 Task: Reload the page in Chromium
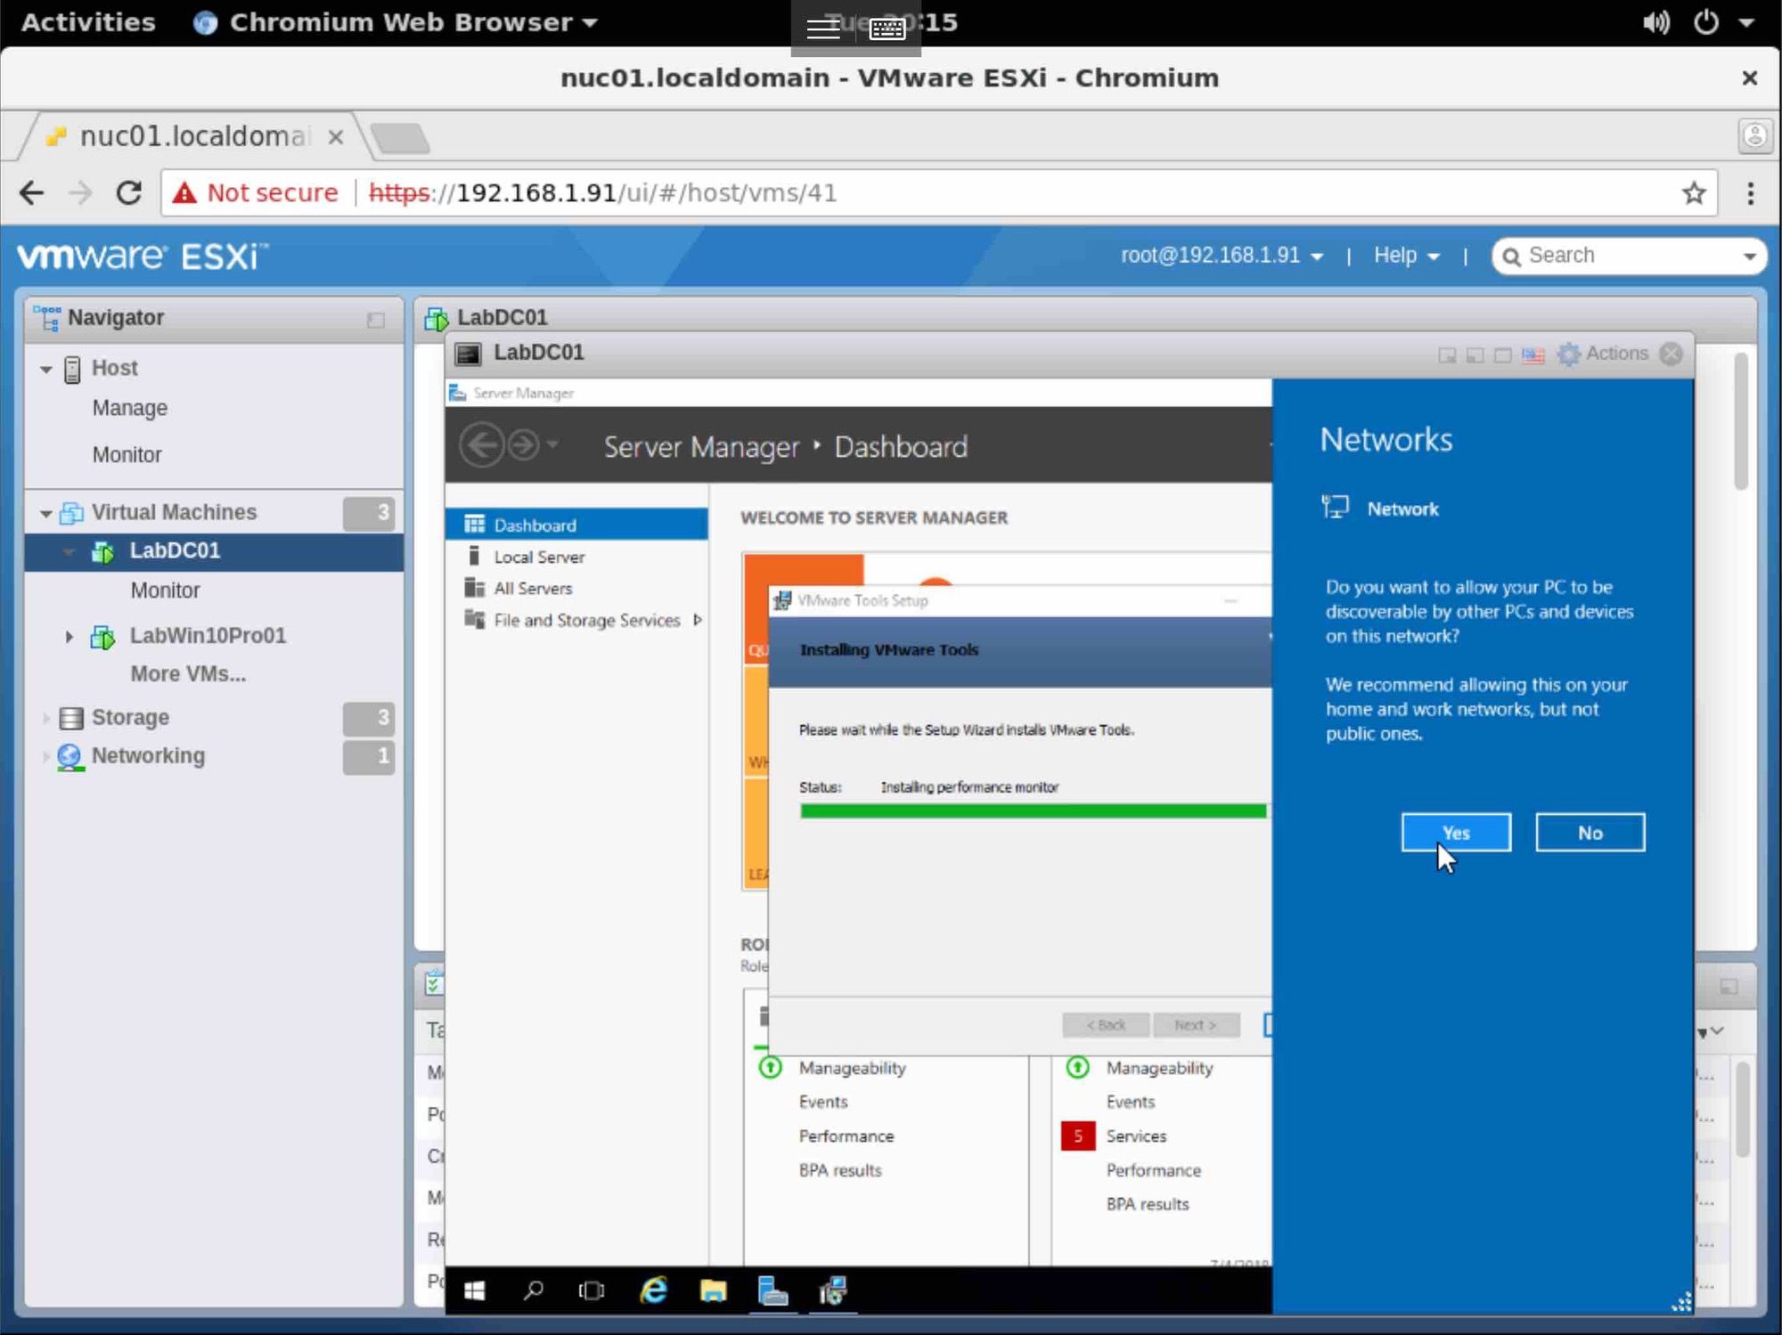coord(129,192)
